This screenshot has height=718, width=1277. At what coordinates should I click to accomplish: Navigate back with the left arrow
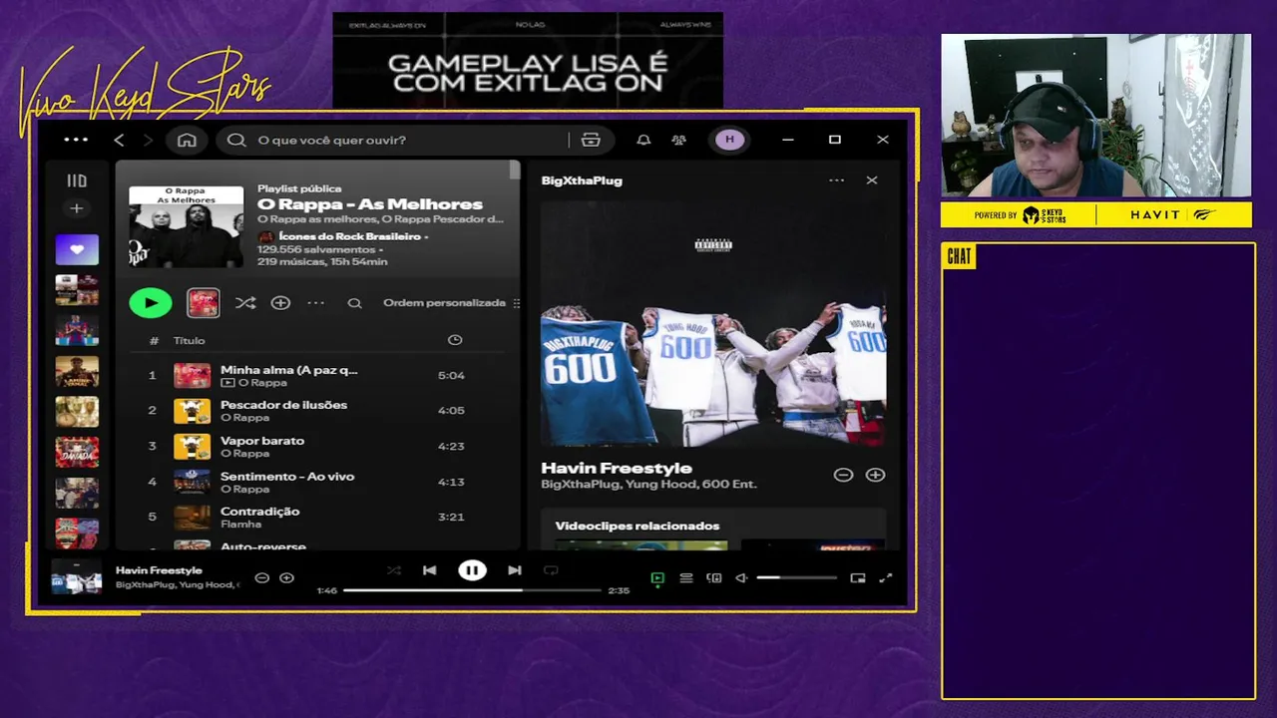[119, 140]
